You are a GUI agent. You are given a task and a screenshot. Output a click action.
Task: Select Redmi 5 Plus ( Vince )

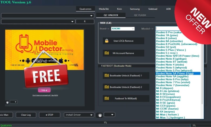tap(171, 50)
